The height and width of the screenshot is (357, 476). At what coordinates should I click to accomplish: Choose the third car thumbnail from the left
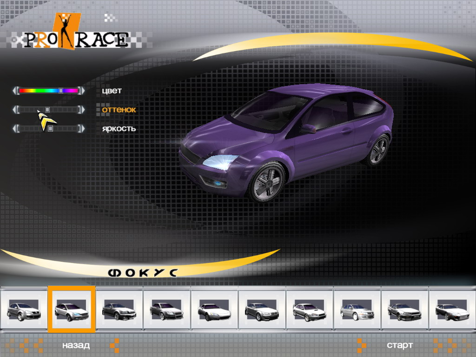[x=119, y=309]
